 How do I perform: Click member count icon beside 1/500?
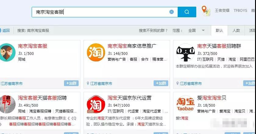click(x=20, y=53)
